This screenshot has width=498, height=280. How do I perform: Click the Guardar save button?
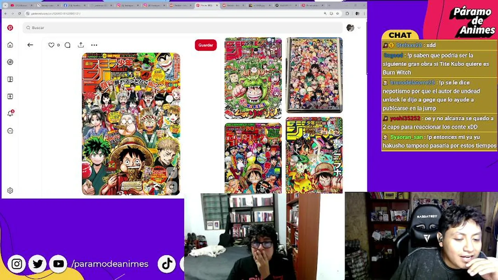(206, 45)
